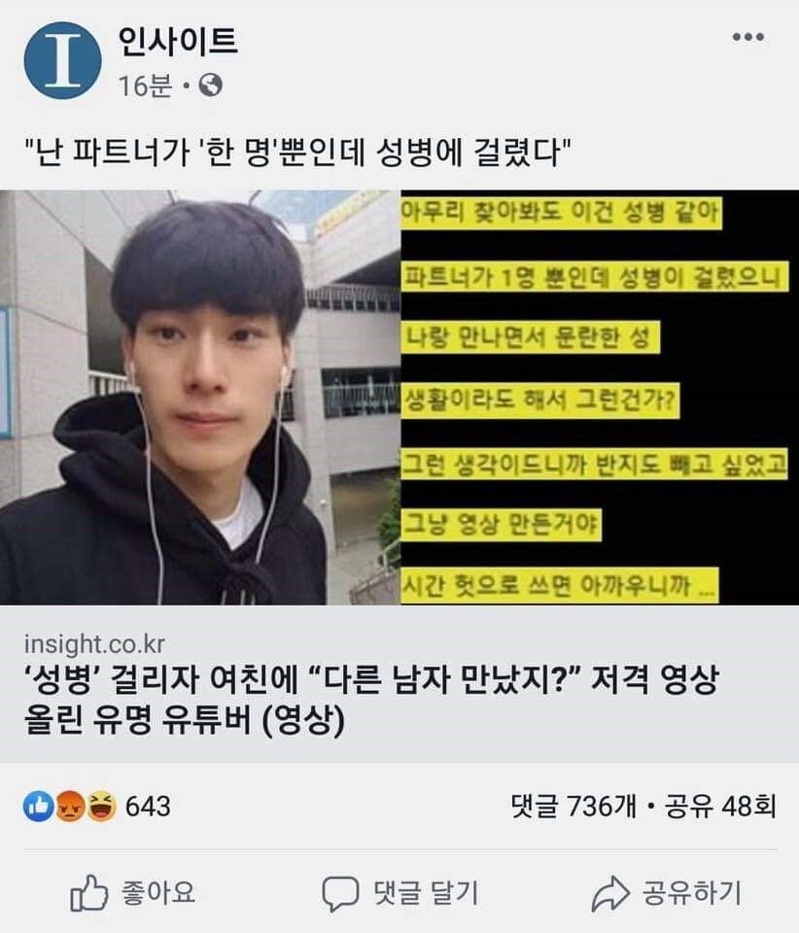Click the blue like reaction icon

pos(39,807)
